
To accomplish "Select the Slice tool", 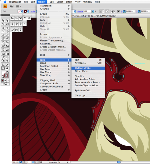I will click(x=7, y=65).
